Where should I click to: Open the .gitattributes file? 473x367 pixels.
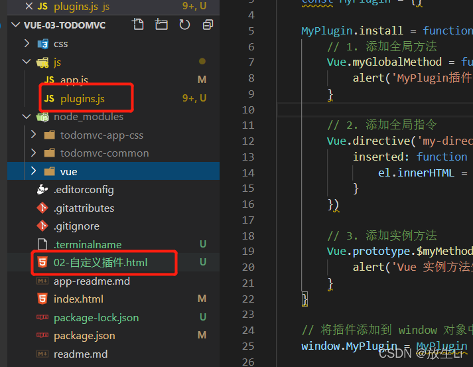(84, 208)
